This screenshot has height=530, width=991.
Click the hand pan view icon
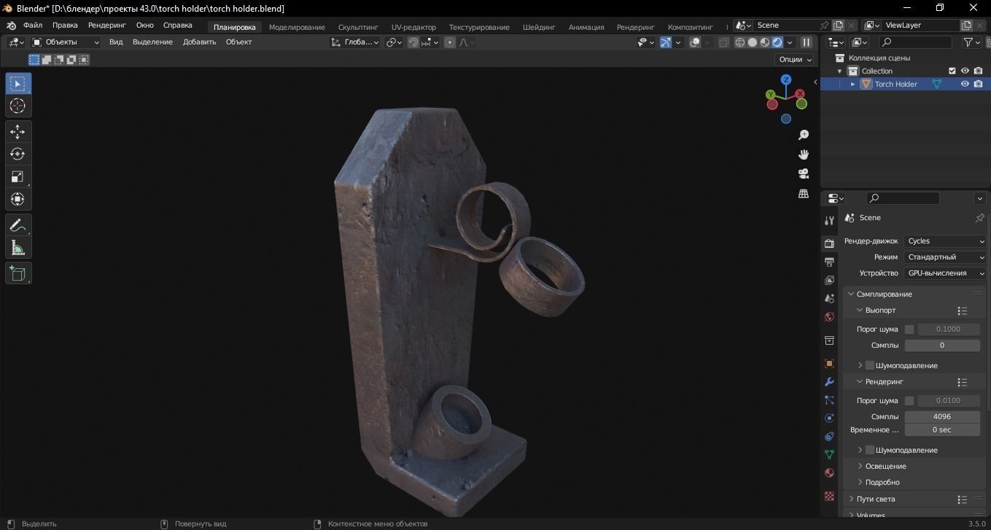(x=804, y=155)
